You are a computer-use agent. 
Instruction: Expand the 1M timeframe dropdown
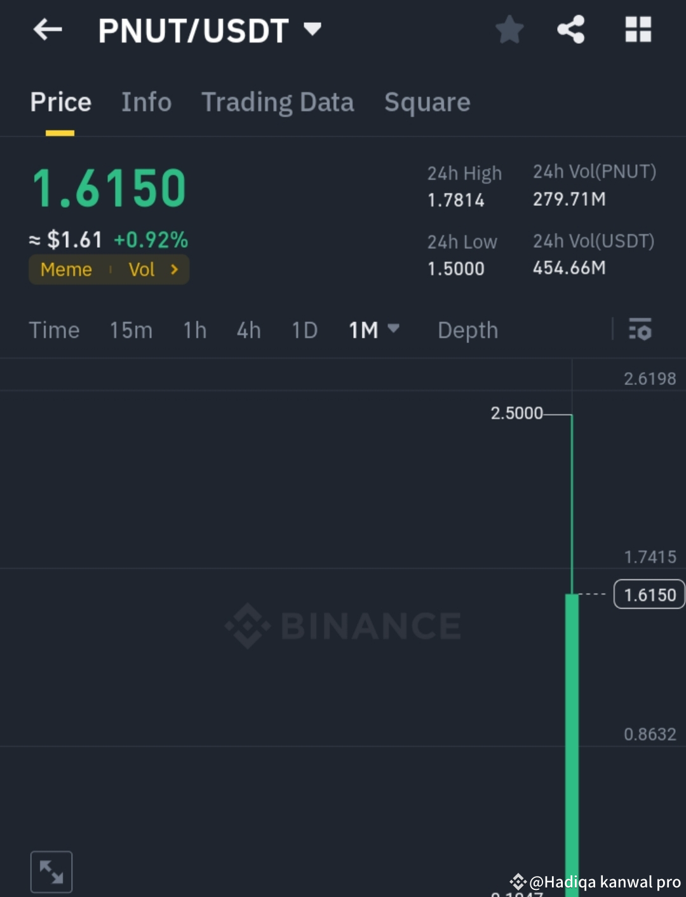click(394, 330)
